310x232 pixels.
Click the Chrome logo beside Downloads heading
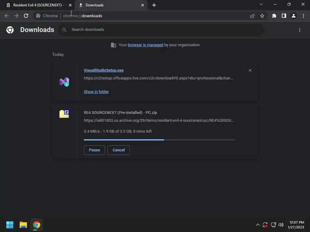click(10, 30)
